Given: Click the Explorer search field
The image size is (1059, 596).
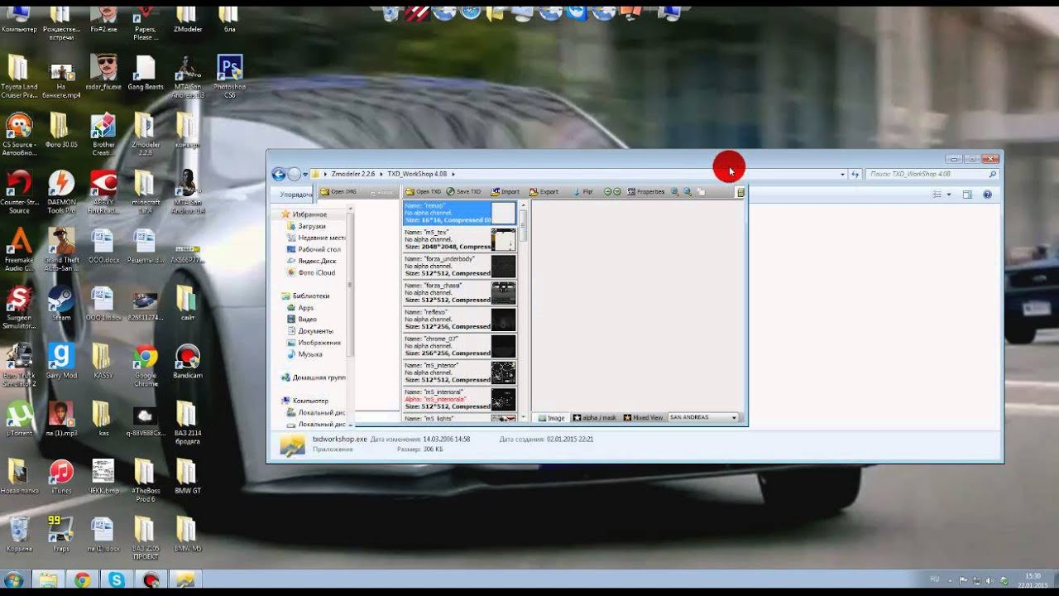Looking at the screenshot, I should pyautogui.click(x=932, y=175).
